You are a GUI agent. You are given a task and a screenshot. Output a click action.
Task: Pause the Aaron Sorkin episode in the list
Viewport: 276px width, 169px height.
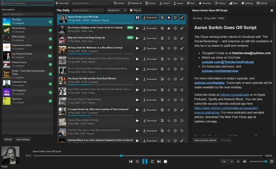click(x=137, y=17)
